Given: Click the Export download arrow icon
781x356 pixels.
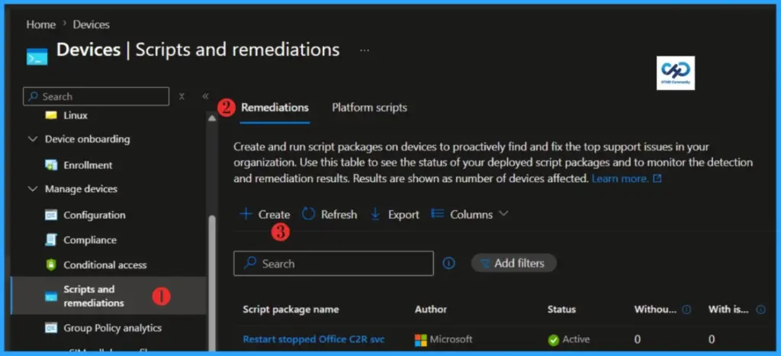Looking at the screenshot, I should 375,214.
